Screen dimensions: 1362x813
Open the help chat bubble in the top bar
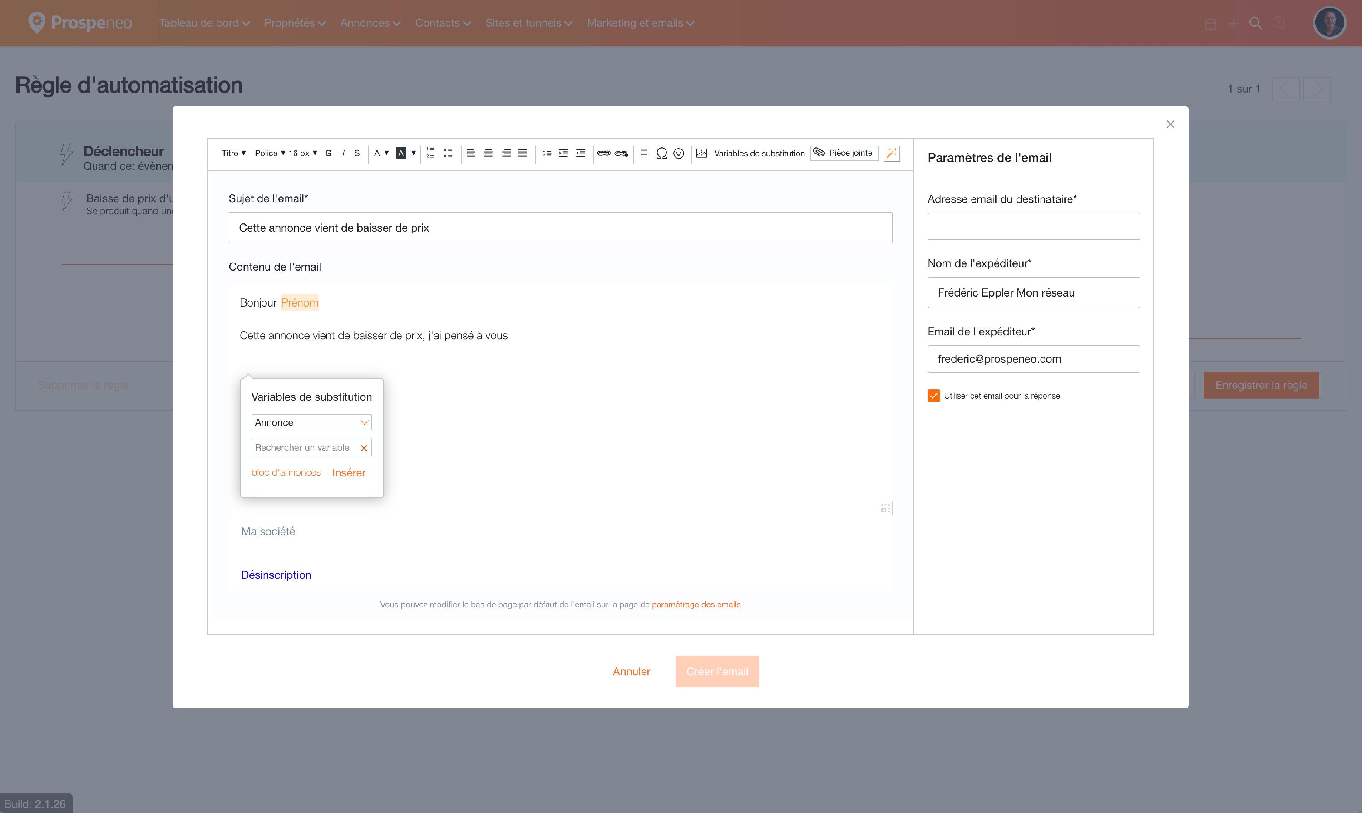click(x=1279, y=23)
